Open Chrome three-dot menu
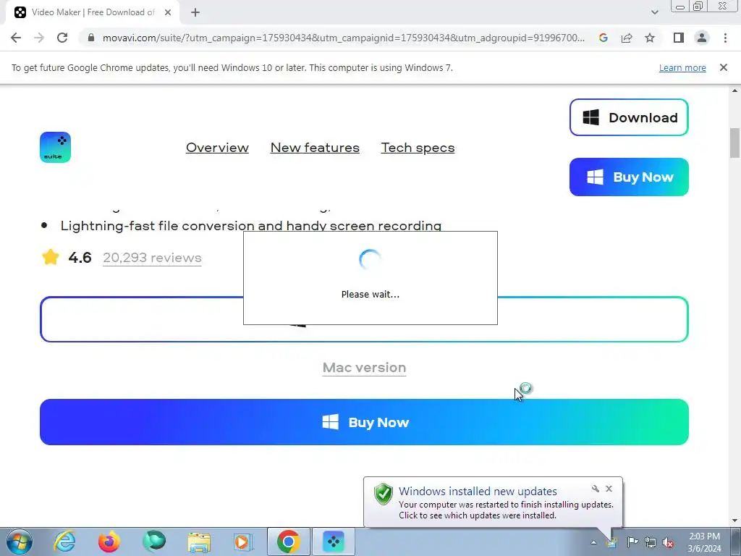This screenshot has height=556, width=741. pos(725,38)
